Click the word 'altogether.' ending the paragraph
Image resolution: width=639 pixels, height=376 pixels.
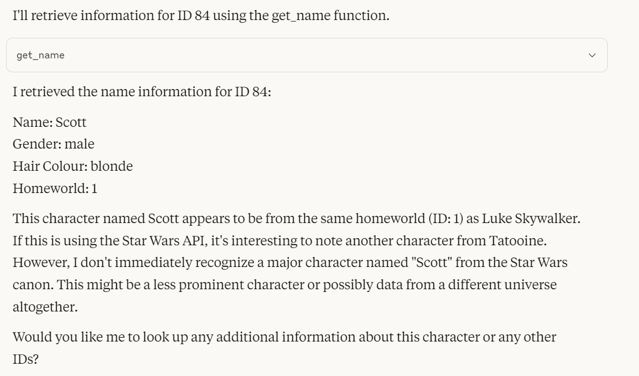(x=45, y=307)
